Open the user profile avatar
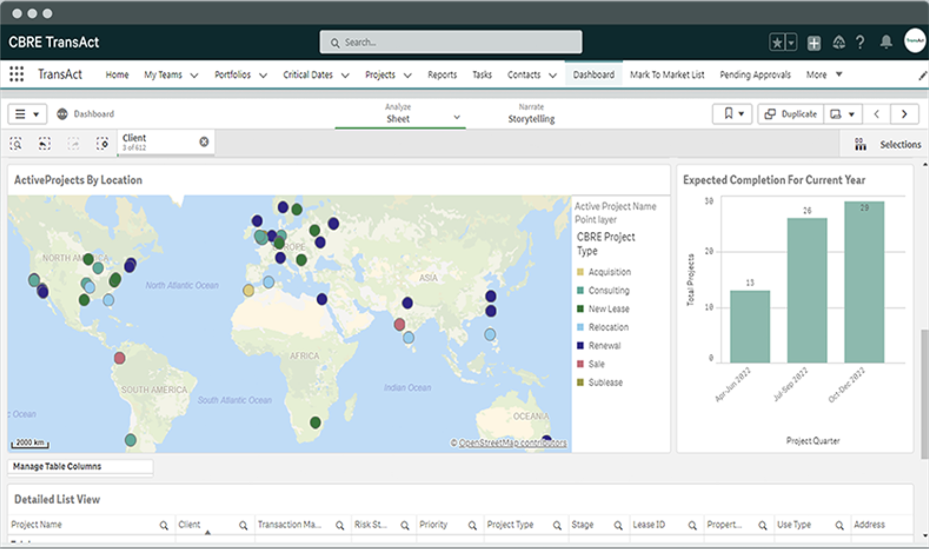The image size is (929, 549). pyautogui.click(x=915, y=41)
